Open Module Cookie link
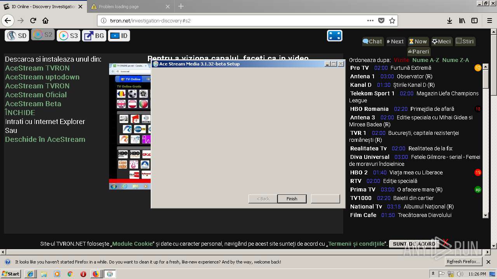 (x=132, y=244)
